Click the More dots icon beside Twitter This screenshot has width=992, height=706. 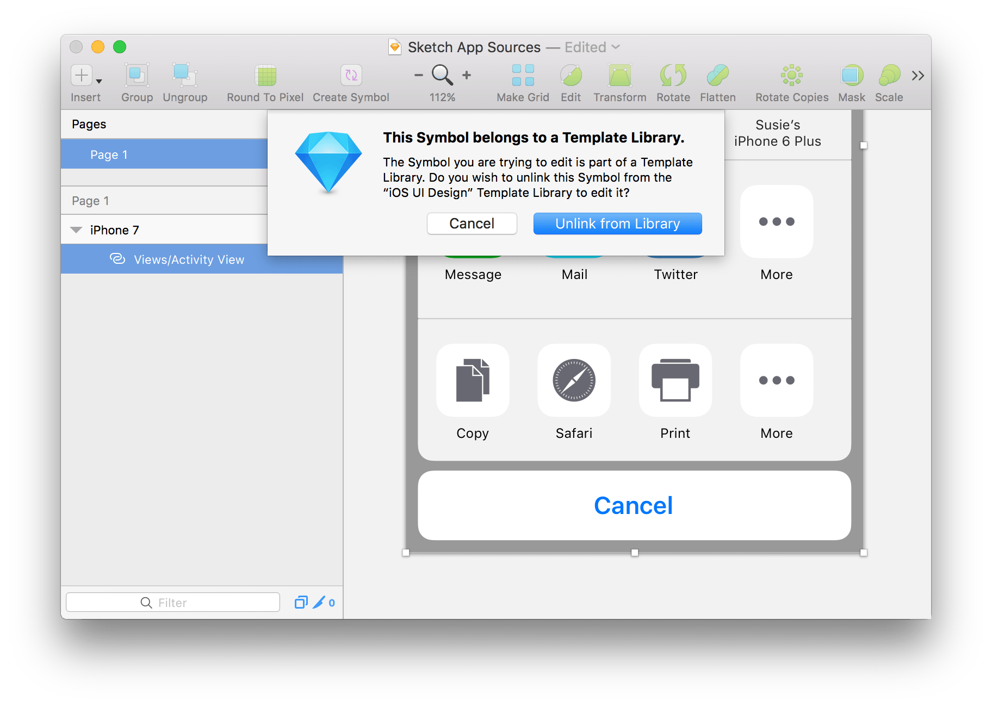[x=777, y=221]
